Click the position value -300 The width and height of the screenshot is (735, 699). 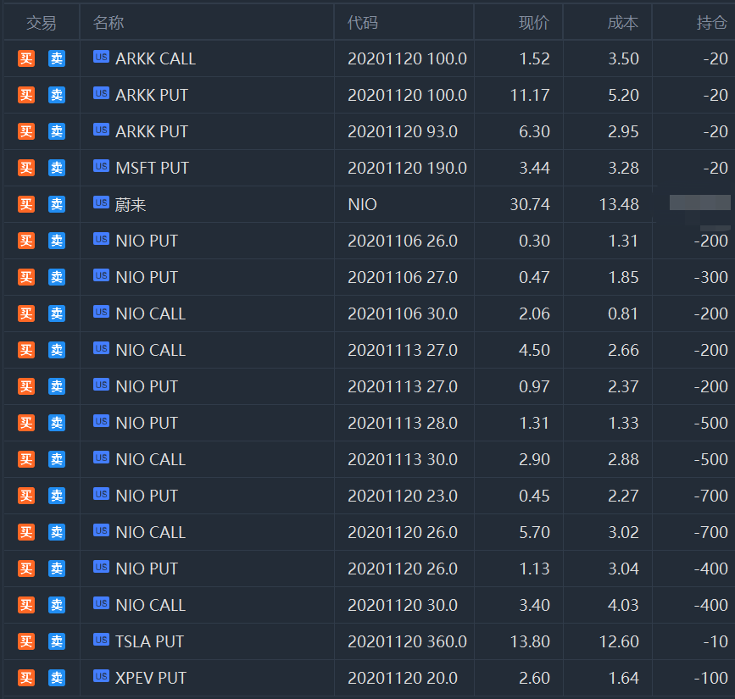(x=711, y=277)
